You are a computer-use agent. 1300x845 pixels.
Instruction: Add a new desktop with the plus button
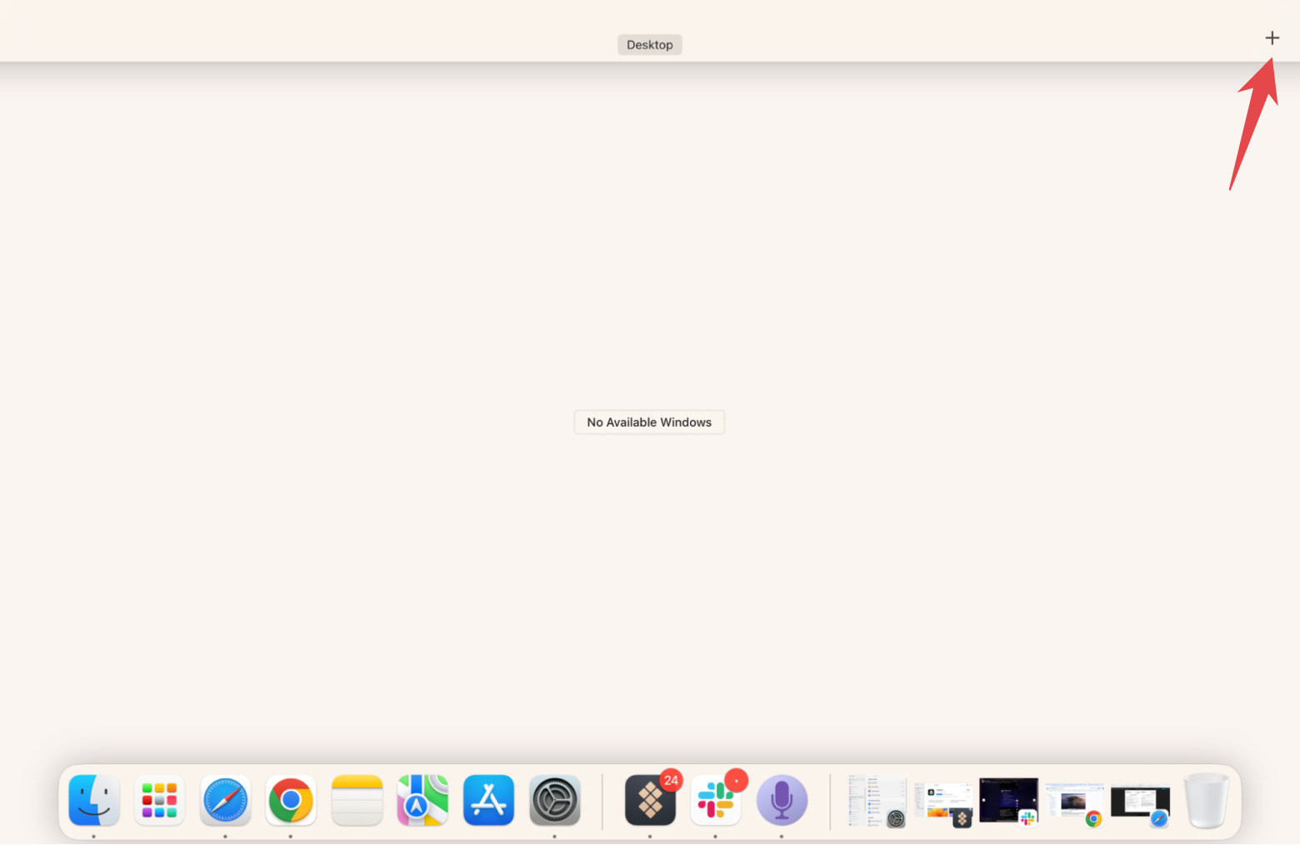coord(1272,37)
